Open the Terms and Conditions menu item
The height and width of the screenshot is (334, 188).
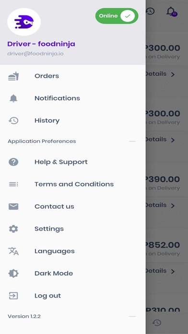73,184
